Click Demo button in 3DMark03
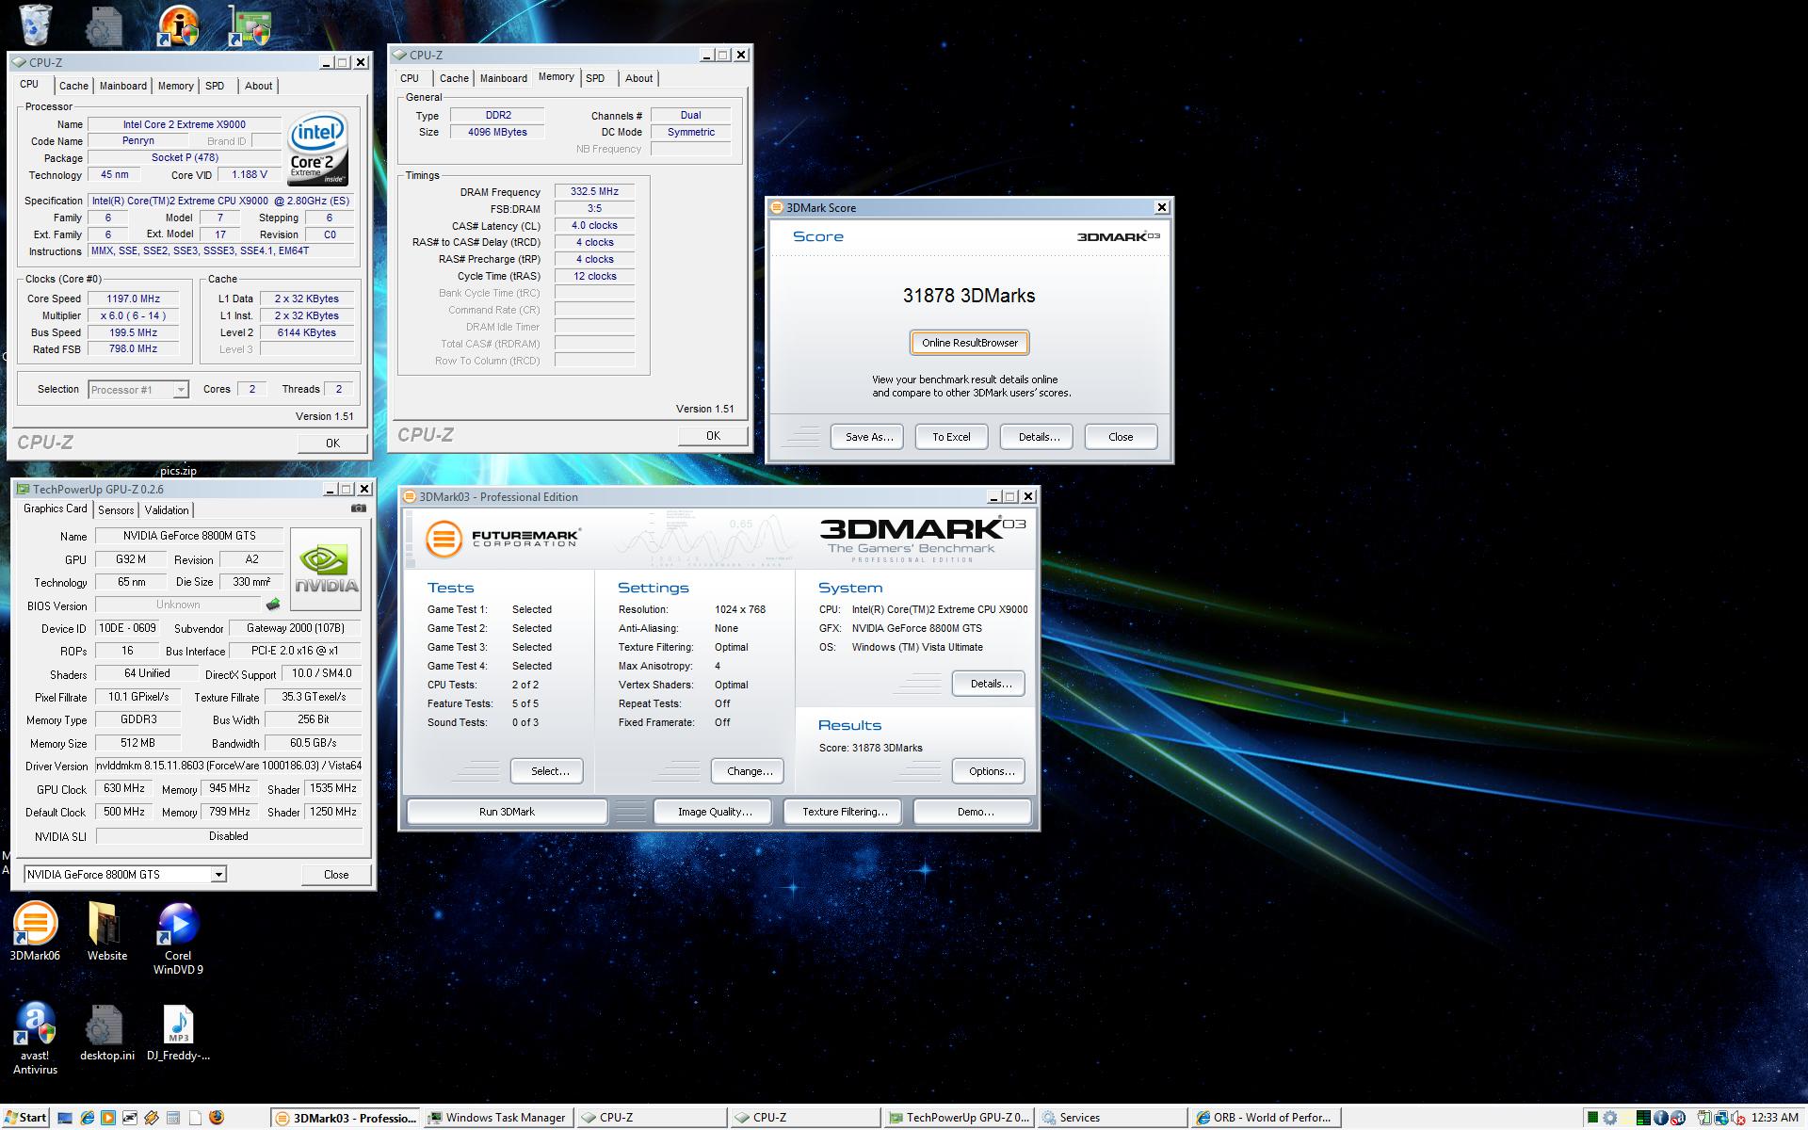Screen dimensions: 1808x1130 [x=973, y=812]
